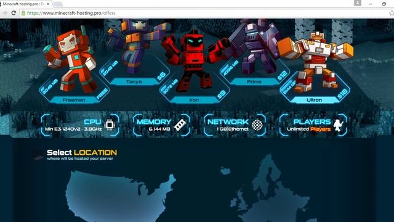Select the Iron $9 plan
This screenshot has width=394, height=222.
(194, 100)
